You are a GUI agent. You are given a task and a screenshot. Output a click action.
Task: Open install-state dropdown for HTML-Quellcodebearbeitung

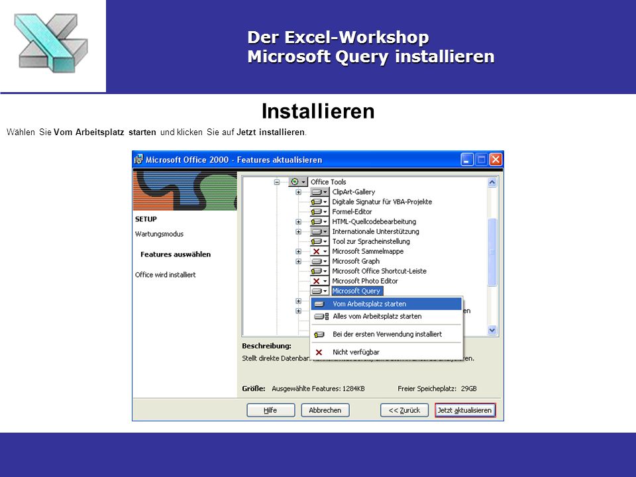[x=319, y=221]
